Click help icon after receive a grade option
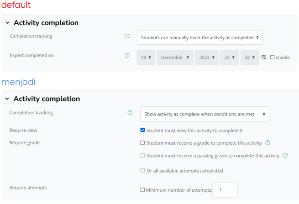This screenshot has height=204, width=299. pos(268,143)
